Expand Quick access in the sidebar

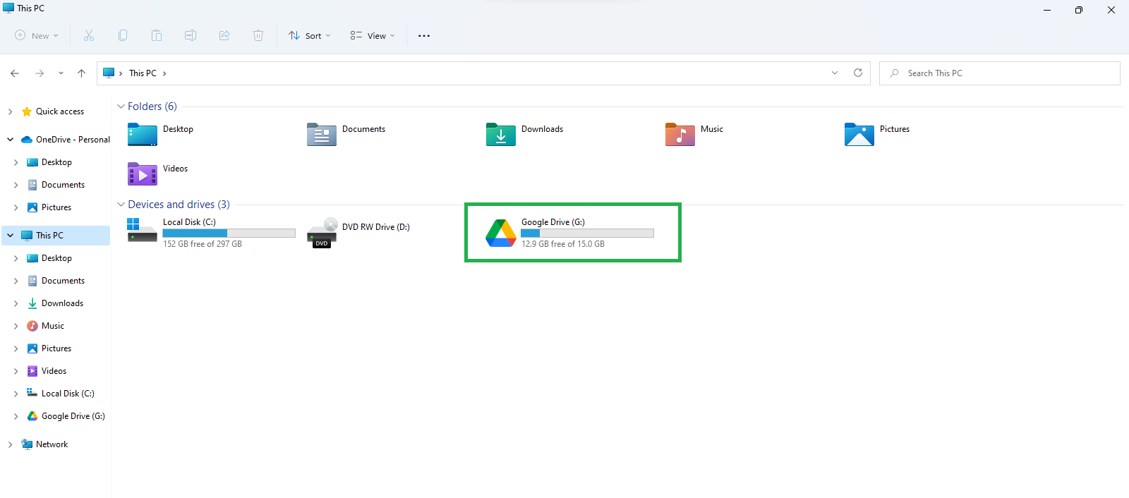tap(10, 111)
